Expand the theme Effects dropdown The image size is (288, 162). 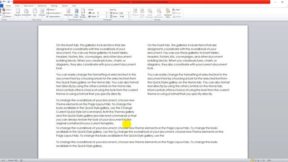click(x=7, y=16)
